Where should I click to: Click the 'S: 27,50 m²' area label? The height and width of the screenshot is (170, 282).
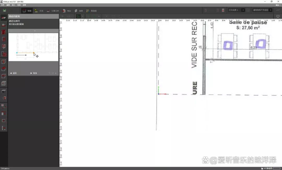point(248,28)
